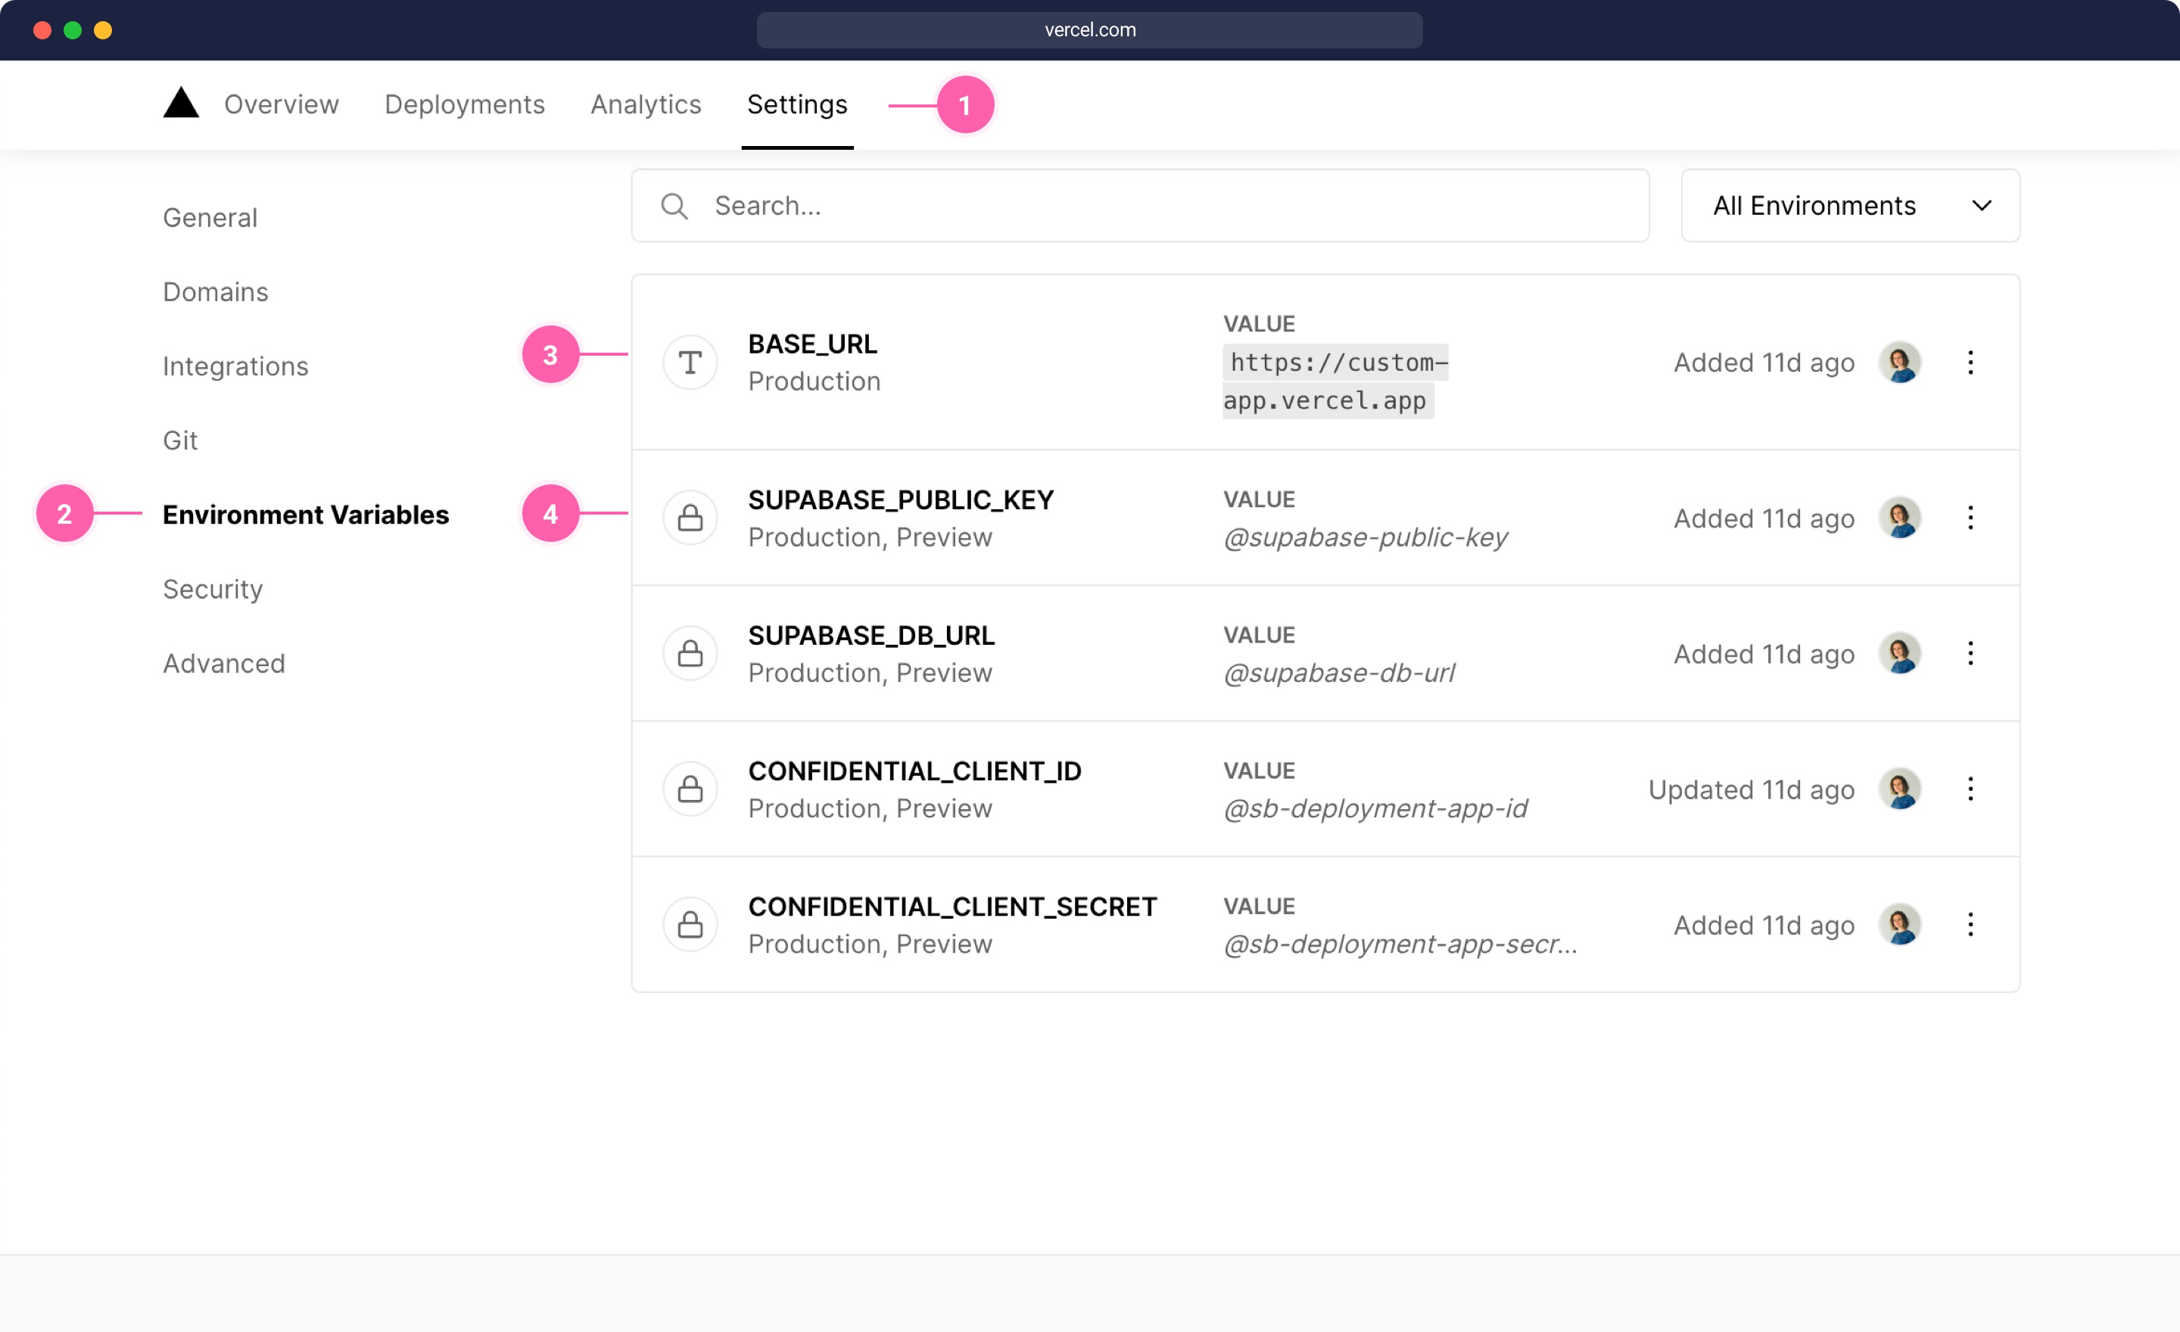Open Advanced settings in sidebar
The height and width of the screenshot is (1332, 2180).
pyautogui.click(x=224, y=663)
